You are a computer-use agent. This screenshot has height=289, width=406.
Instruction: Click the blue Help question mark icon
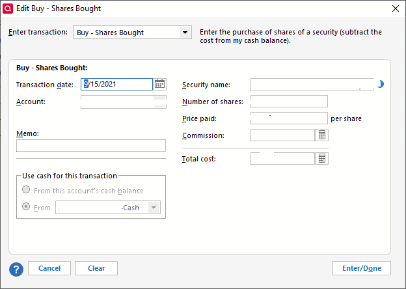[16, 268]
